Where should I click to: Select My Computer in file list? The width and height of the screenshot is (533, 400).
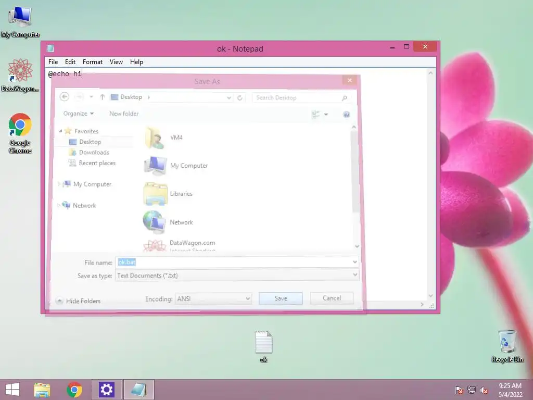point(176,166)
